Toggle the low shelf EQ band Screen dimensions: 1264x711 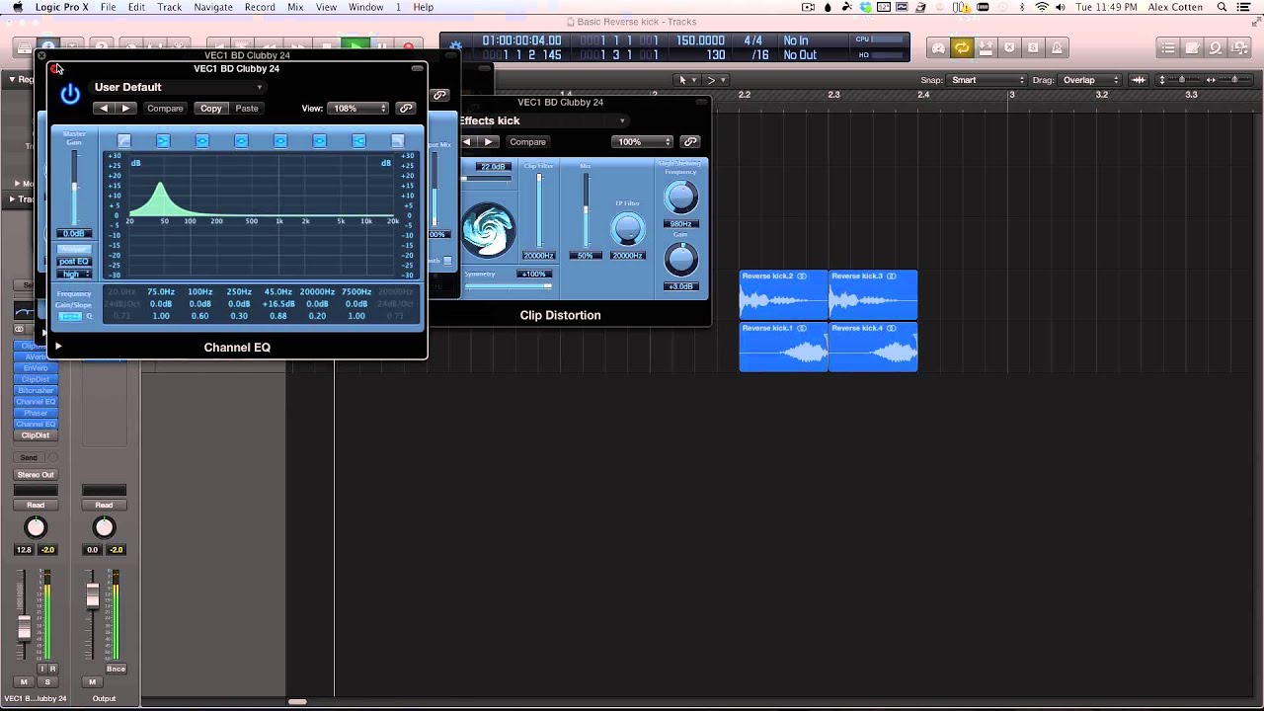pos(163,141)
